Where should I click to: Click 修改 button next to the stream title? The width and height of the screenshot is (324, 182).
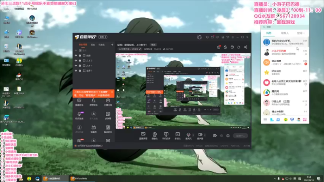[x=153, y=44]
